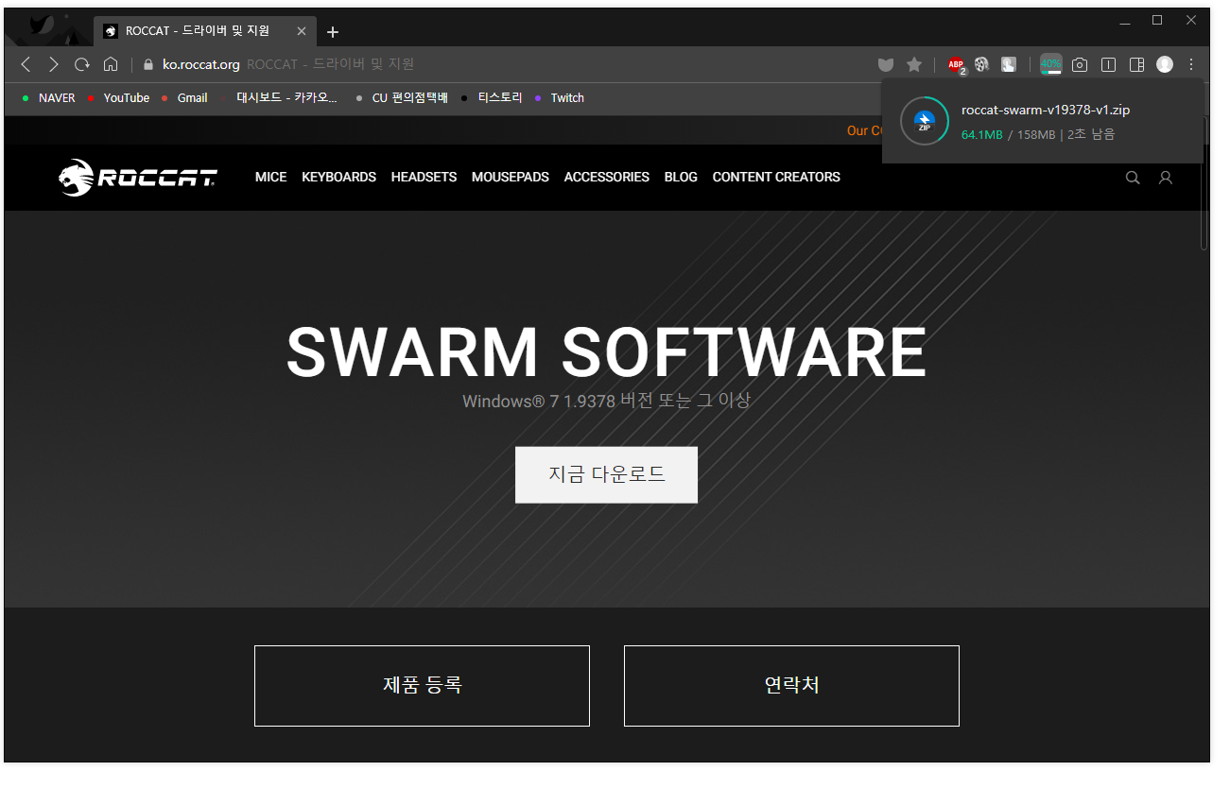Reload the current page
The image size is (1230, 788).
click(x=82, y=64)
